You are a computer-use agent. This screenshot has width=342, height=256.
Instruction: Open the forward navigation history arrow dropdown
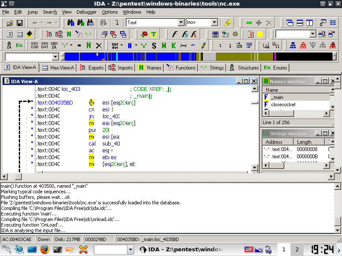pos(56,23)
